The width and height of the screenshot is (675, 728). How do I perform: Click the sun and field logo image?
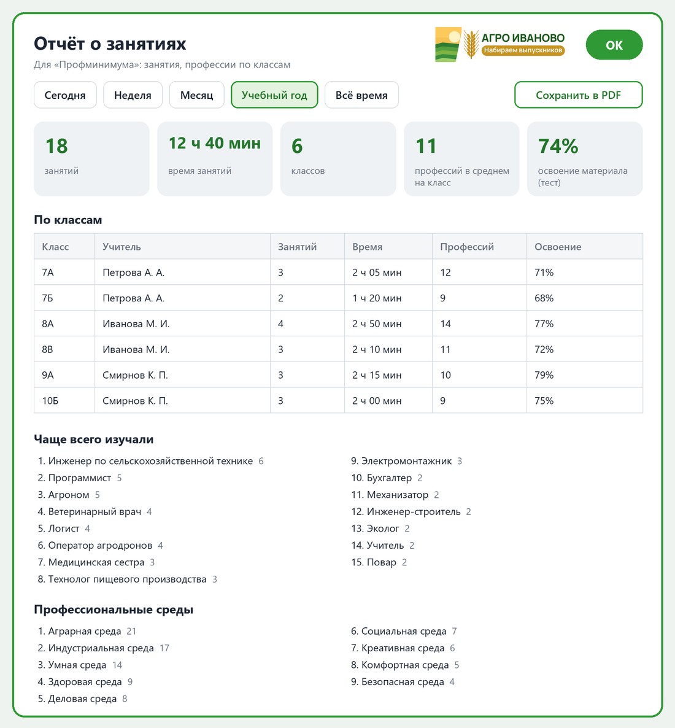coord(448,45)
